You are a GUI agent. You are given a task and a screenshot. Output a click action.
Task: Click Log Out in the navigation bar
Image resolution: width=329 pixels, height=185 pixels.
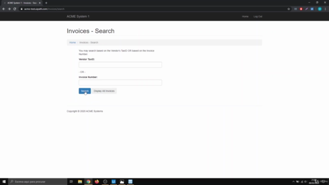click(x=258, y=16)
